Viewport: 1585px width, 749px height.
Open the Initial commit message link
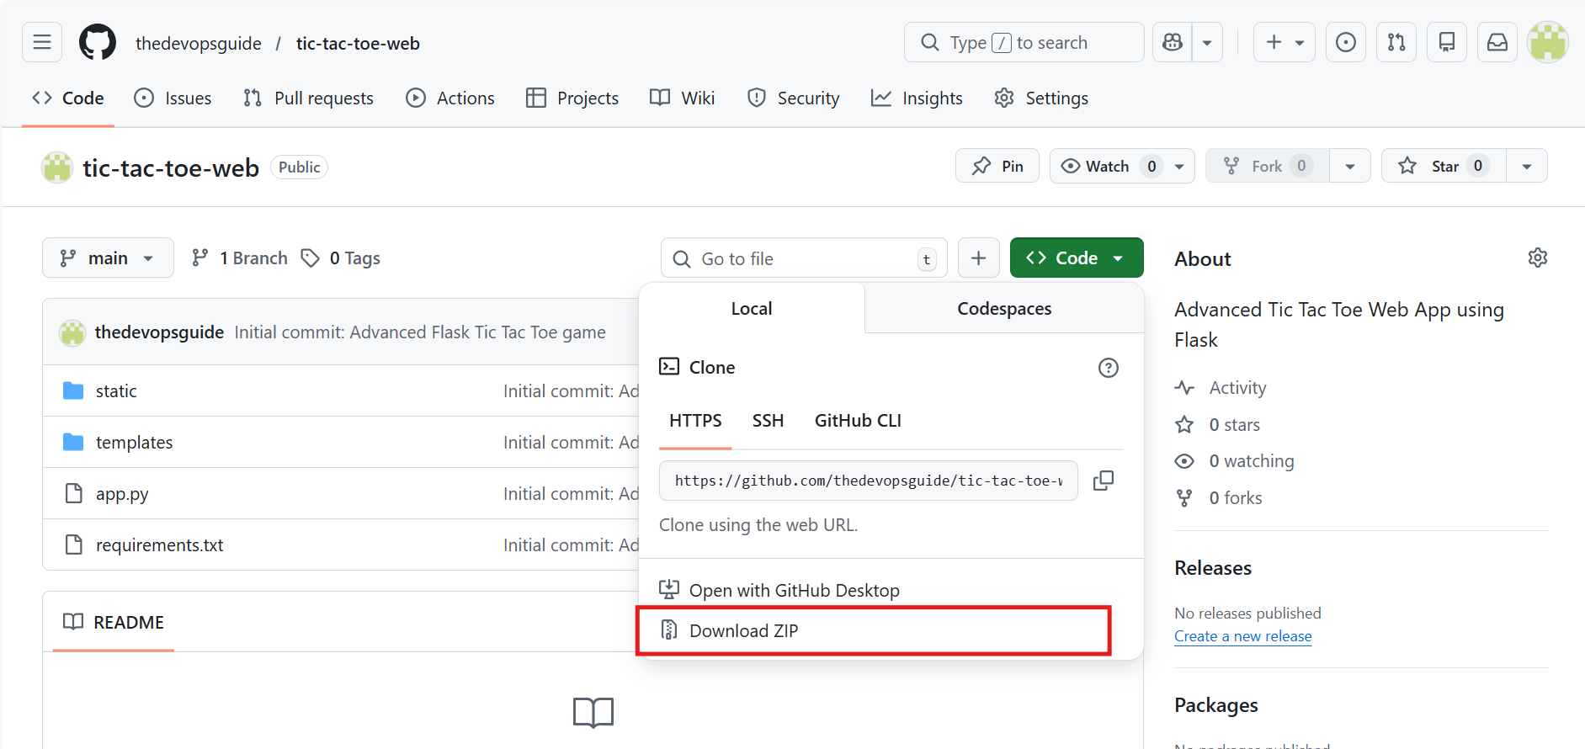tap(420, 332)
